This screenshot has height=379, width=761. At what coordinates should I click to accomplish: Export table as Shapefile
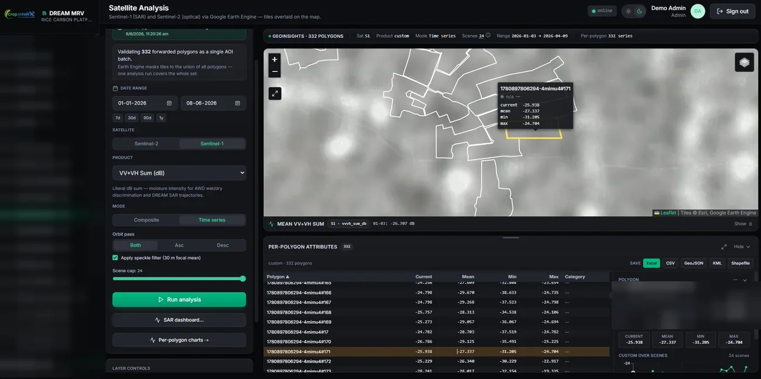(x=741, y=263)
